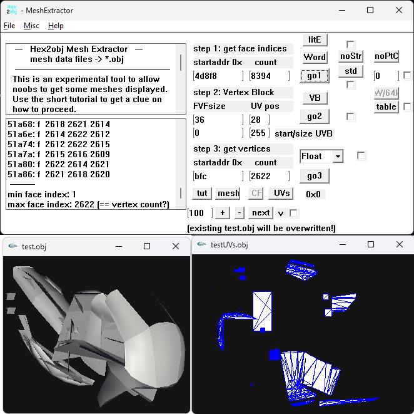Image resolution: width=414 pixels, height=414 pixels.
Task: Edit the FVFsize field 36
Action: (x=218, y=120)
